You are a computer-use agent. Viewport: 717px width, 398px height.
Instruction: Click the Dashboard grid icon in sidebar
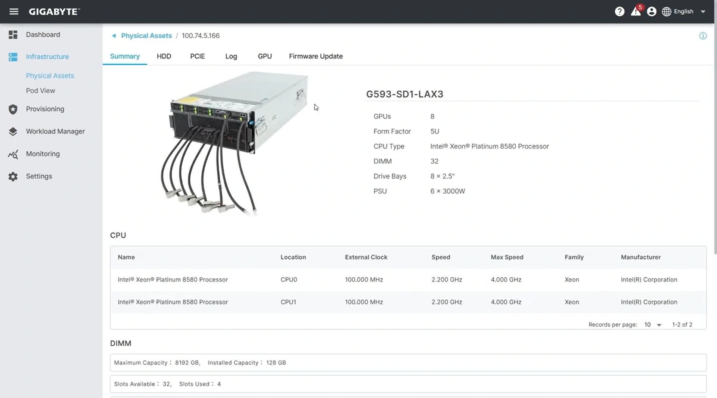point(13,35)
